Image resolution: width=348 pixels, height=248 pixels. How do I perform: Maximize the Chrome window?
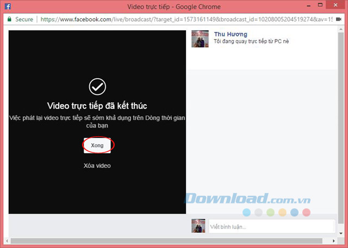pyautogui.click(x=320, y=5)
